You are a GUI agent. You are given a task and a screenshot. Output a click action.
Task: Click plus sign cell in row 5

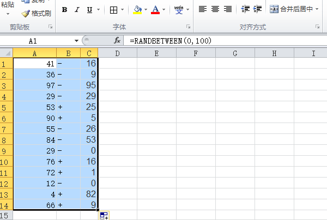tap(69, 107)
